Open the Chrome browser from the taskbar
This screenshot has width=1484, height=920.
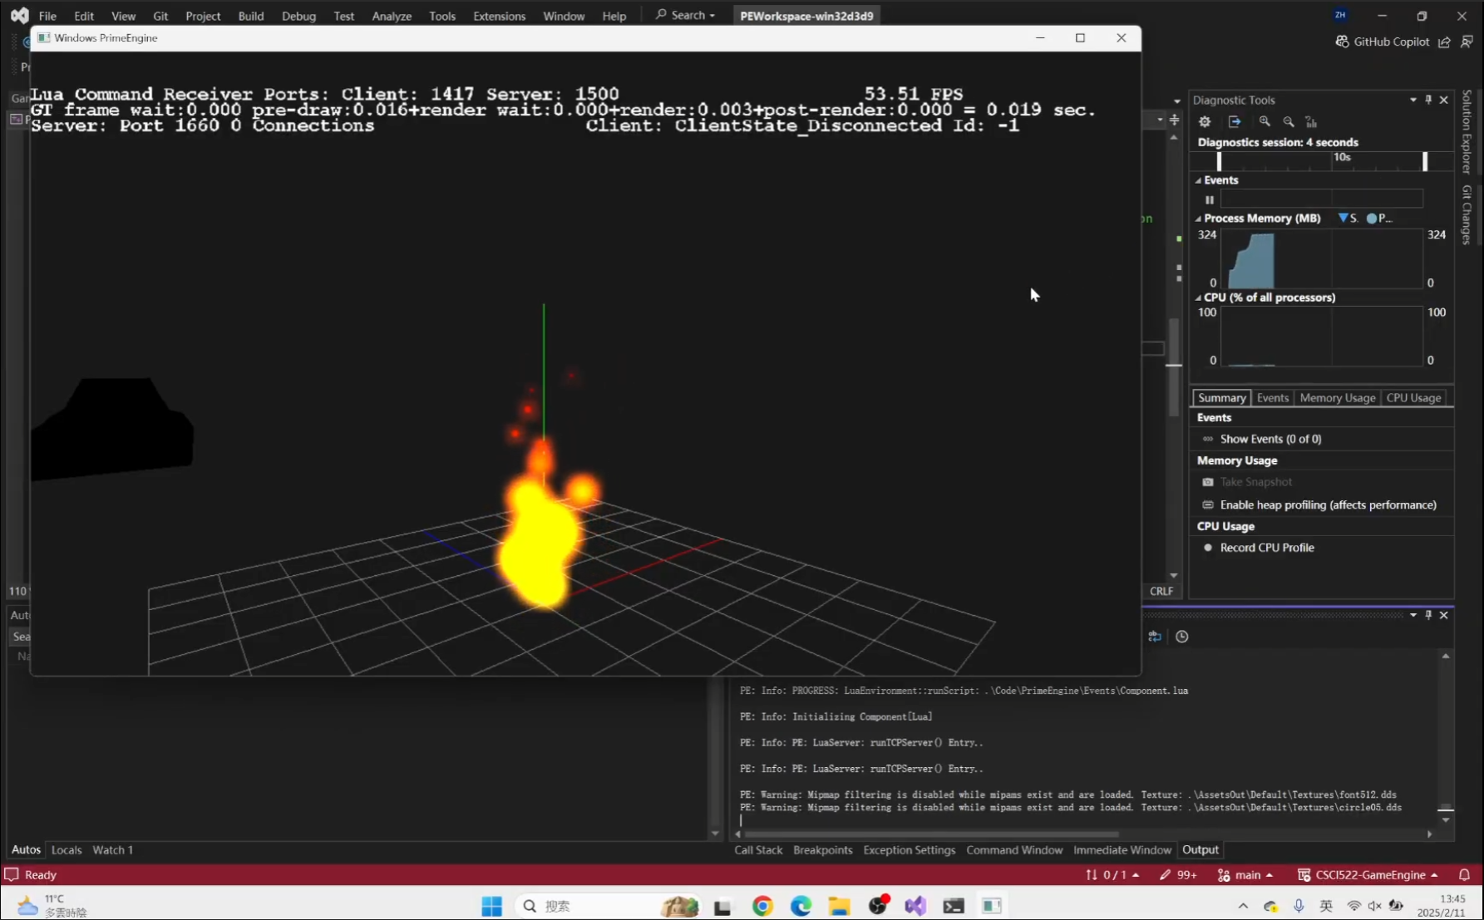762,905
